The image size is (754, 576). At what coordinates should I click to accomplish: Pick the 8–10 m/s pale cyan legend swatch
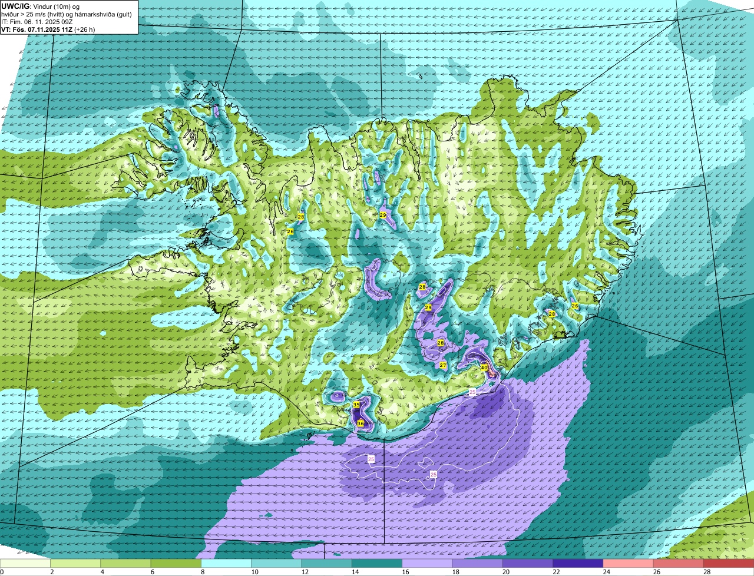point(226,564)
